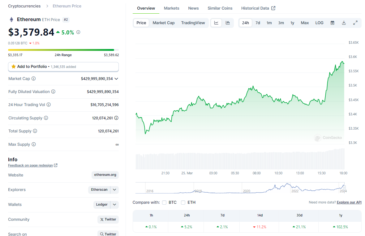Click the 0.05128 BTC price text

click(x=18, y=43)
